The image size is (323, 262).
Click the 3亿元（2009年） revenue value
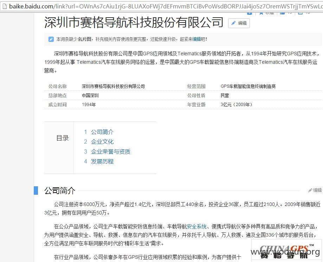(x=237, y=105)
